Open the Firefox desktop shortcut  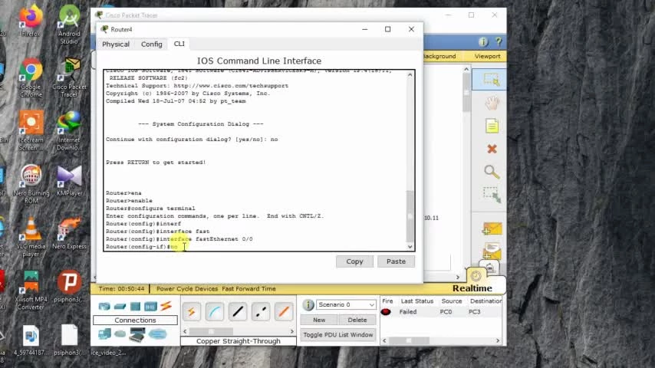click(x=31, y=21)
